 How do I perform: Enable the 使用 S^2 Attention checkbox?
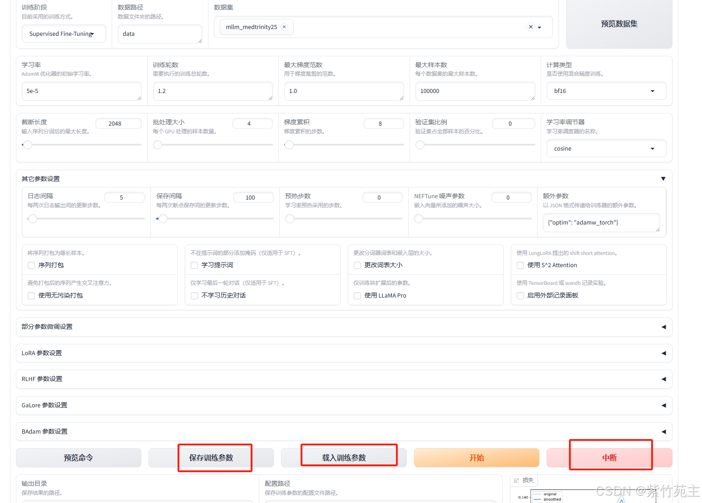click(520, 265)
